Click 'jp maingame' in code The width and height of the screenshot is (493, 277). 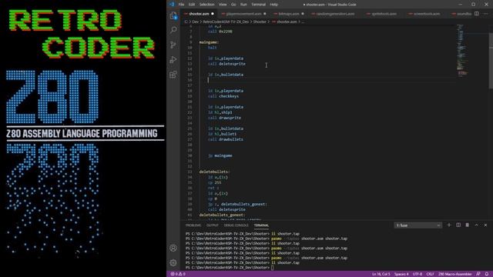220,155
